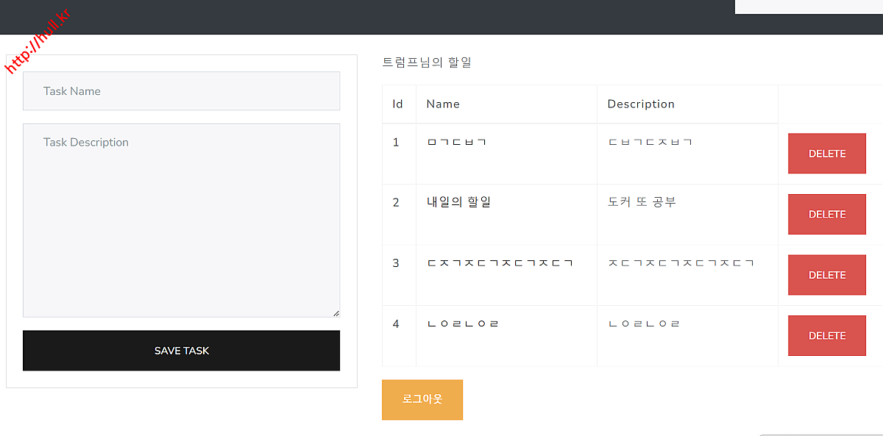Select the Id column header
Image resolution: width=883 pixels, height=436 pixels.
tap(398, 104)
